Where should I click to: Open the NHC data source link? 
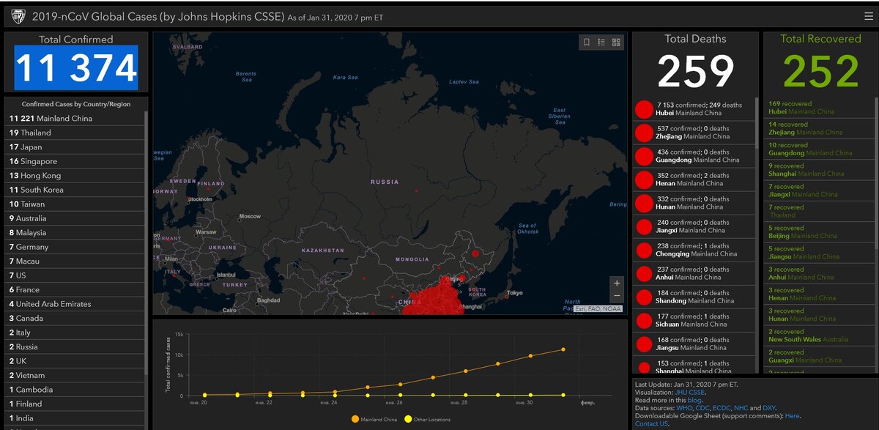point(741,408)
